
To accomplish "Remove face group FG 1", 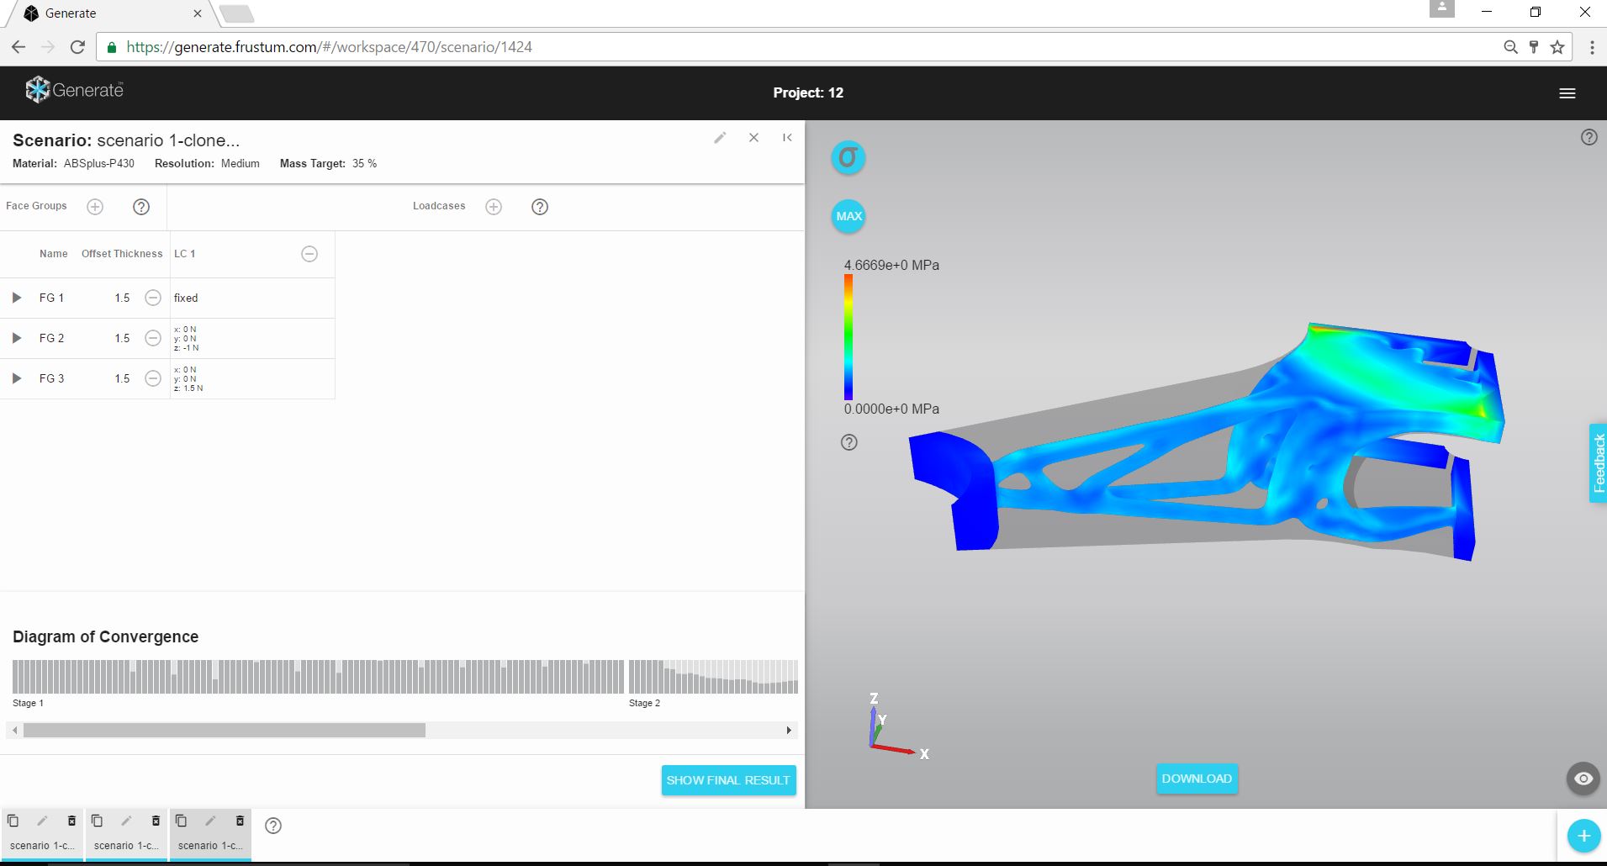I will click(x=153, y=298).
